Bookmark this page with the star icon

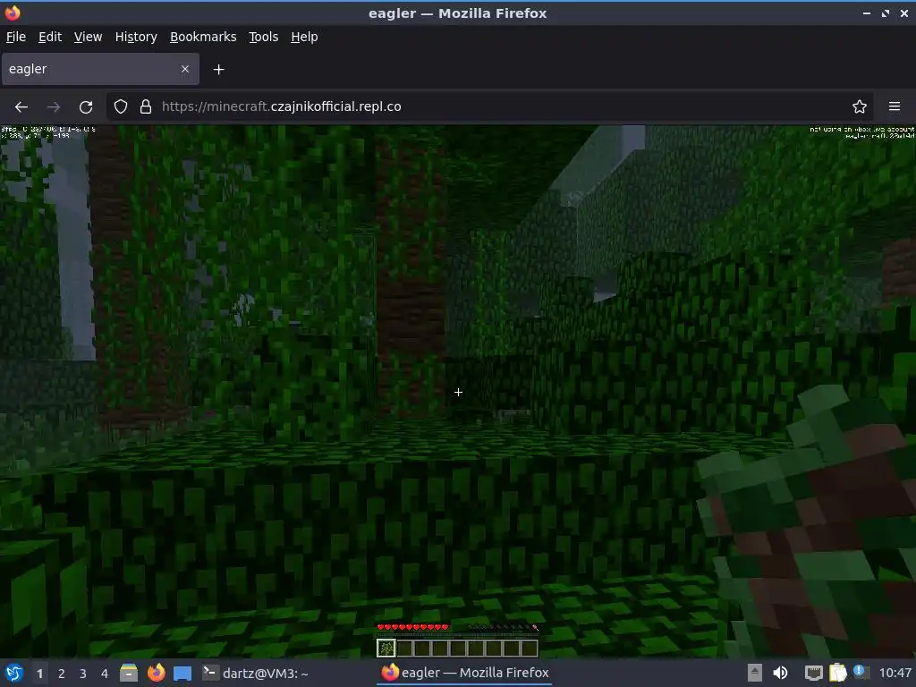860,107
